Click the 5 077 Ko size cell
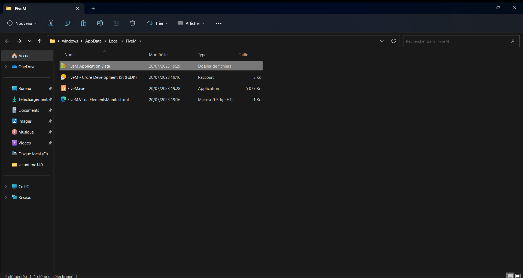Screen dimensions: 523x278 click(253, 89)
